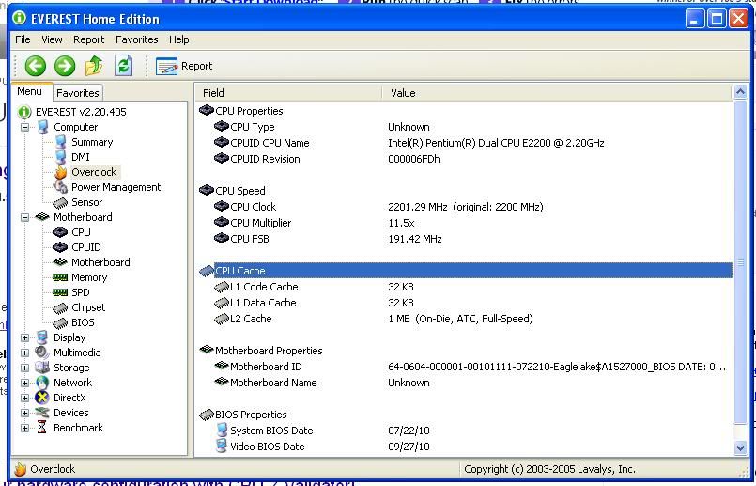Select the CPU Properties group row
Screen dimensions: 756x486
point(465,111)
